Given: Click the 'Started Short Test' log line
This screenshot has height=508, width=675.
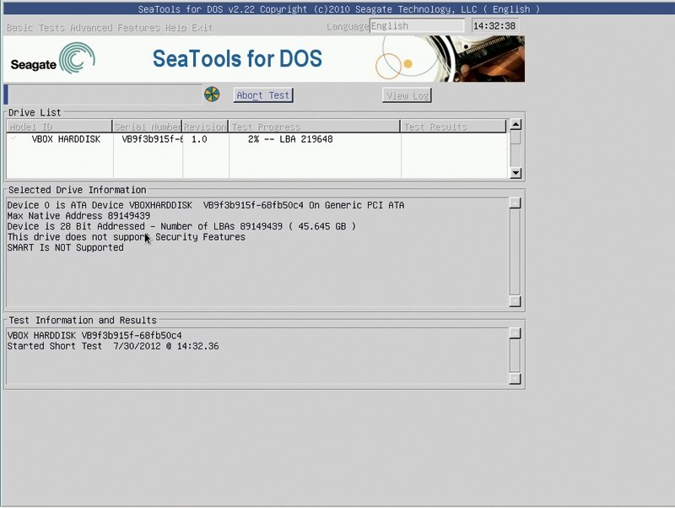Looking at the screenshot, I should [113, 346].
